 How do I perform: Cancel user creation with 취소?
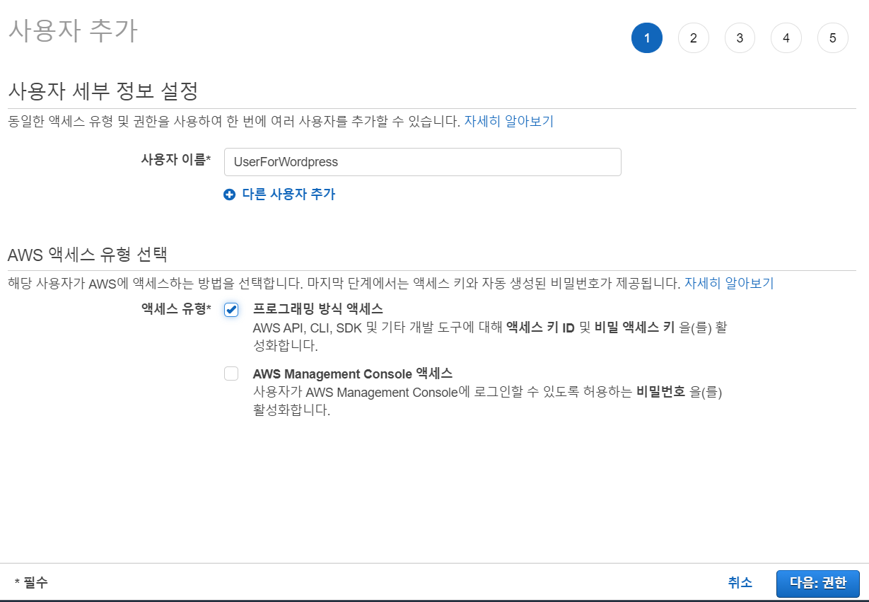pyautogui.click(x=740, y=583)
